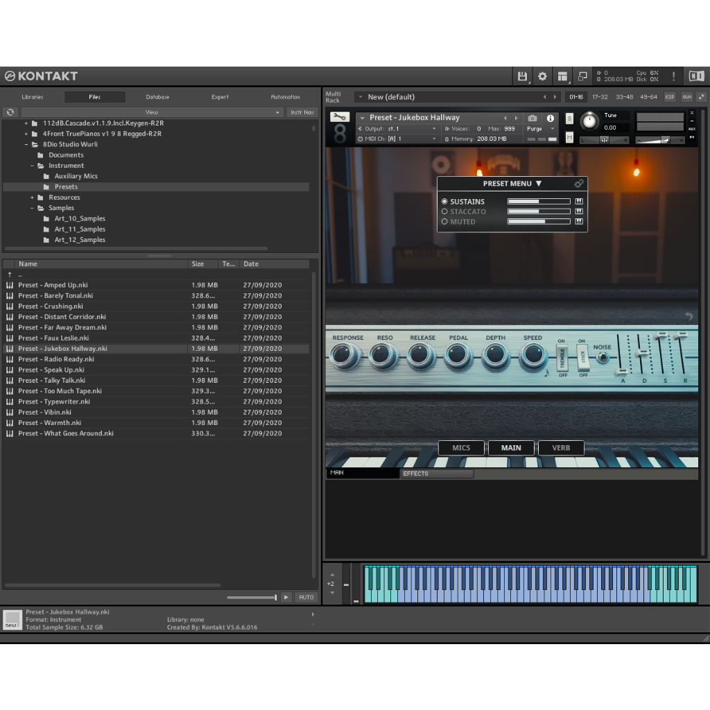The height and width of the screenshot is (710, 710).
Task: Switch to the Database tab
Action: [157, 97]
